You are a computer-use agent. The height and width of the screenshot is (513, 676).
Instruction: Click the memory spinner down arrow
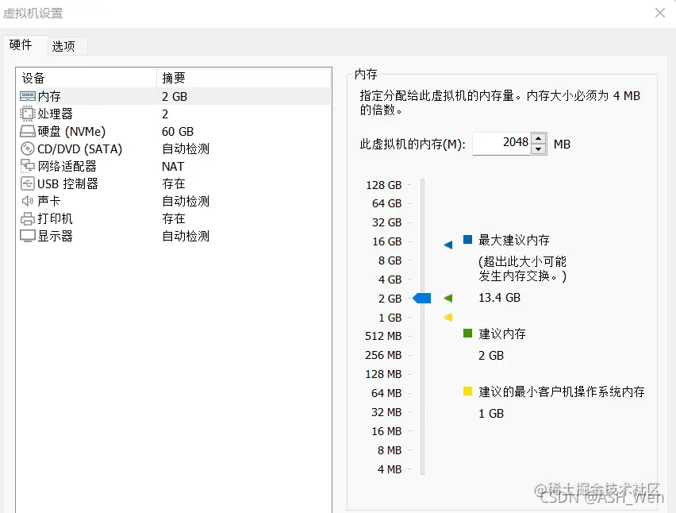coord(536,148)
